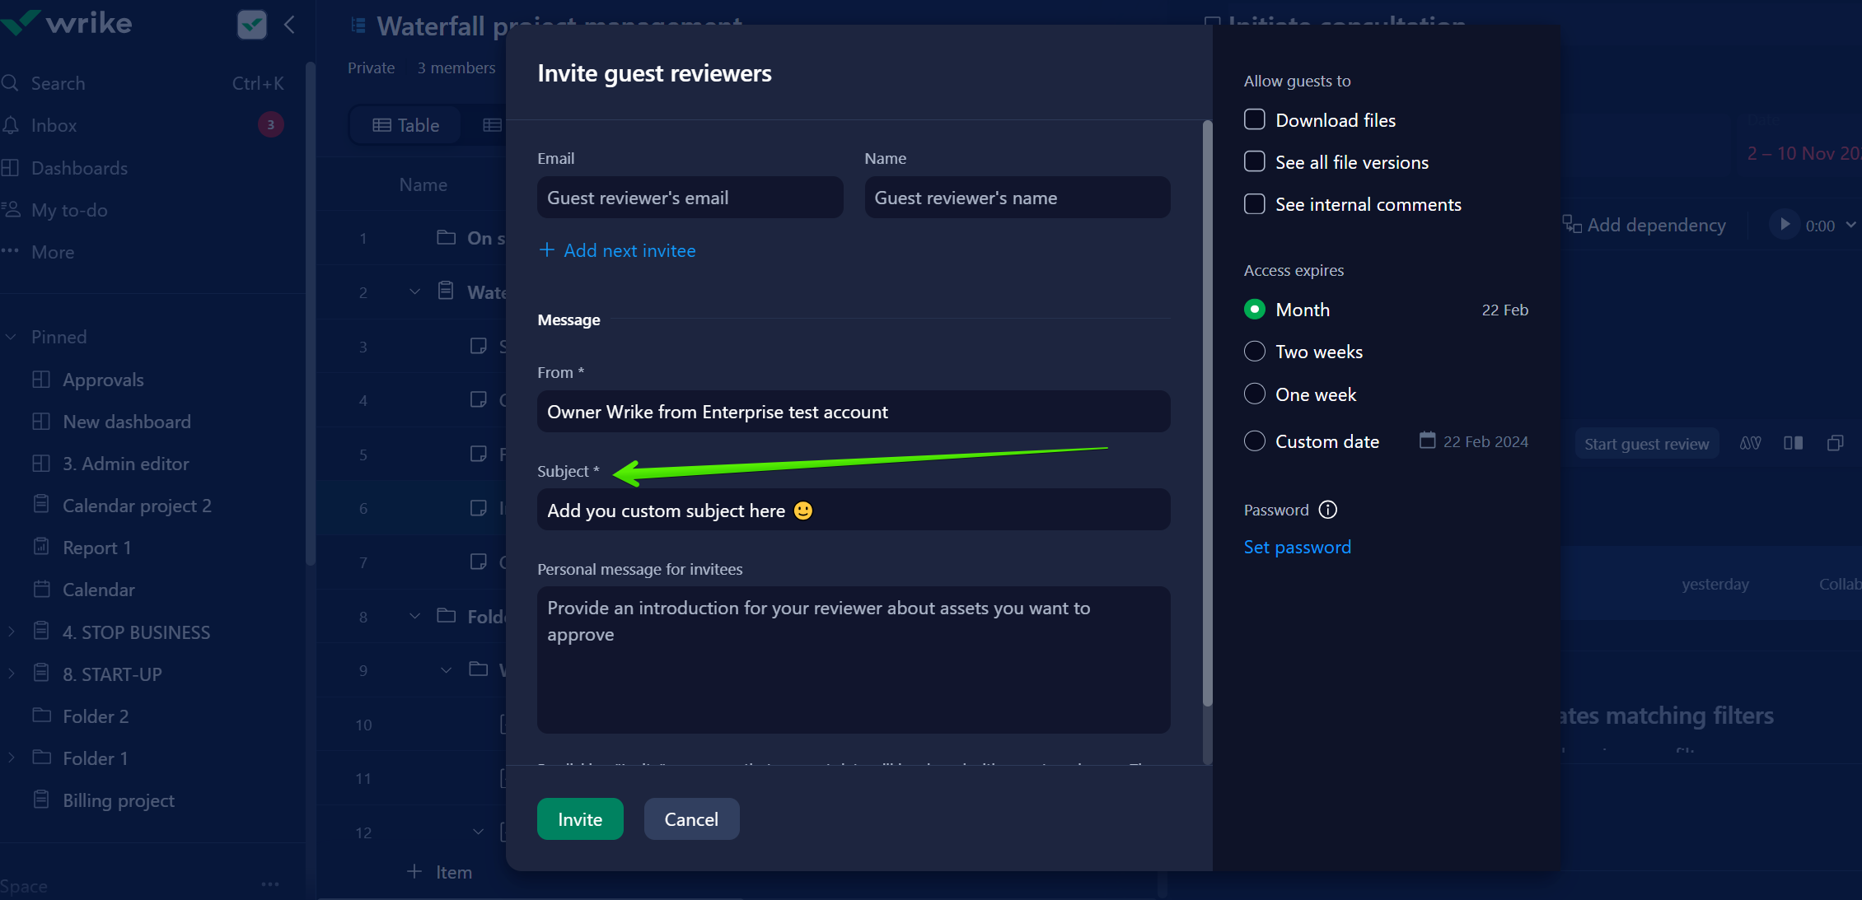The height and width of the screenshot is (900, 1862).
Task: Check See all file versions
Action: tap(1254, 162)
